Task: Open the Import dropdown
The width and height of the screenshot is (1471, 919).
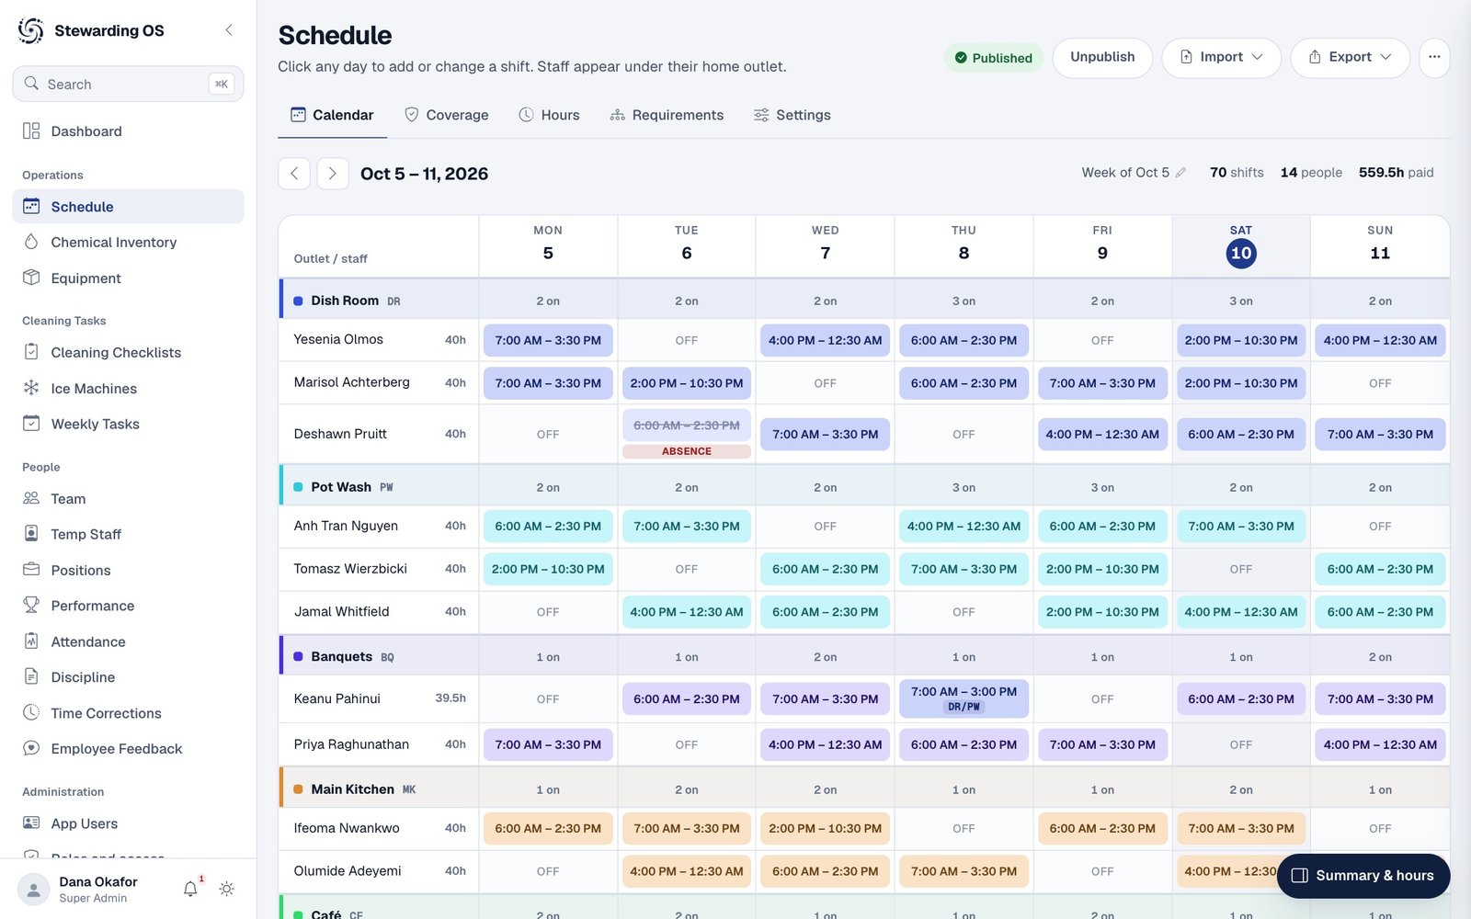Action: [1221, 57]
